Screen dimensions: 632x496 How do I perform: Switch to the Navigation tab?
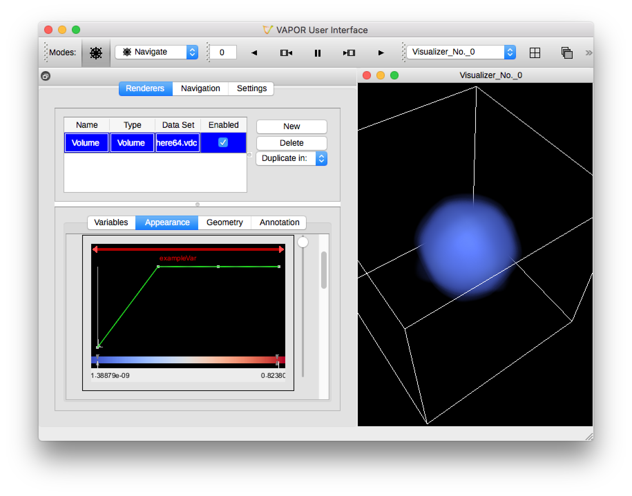[x=200, y=88]
